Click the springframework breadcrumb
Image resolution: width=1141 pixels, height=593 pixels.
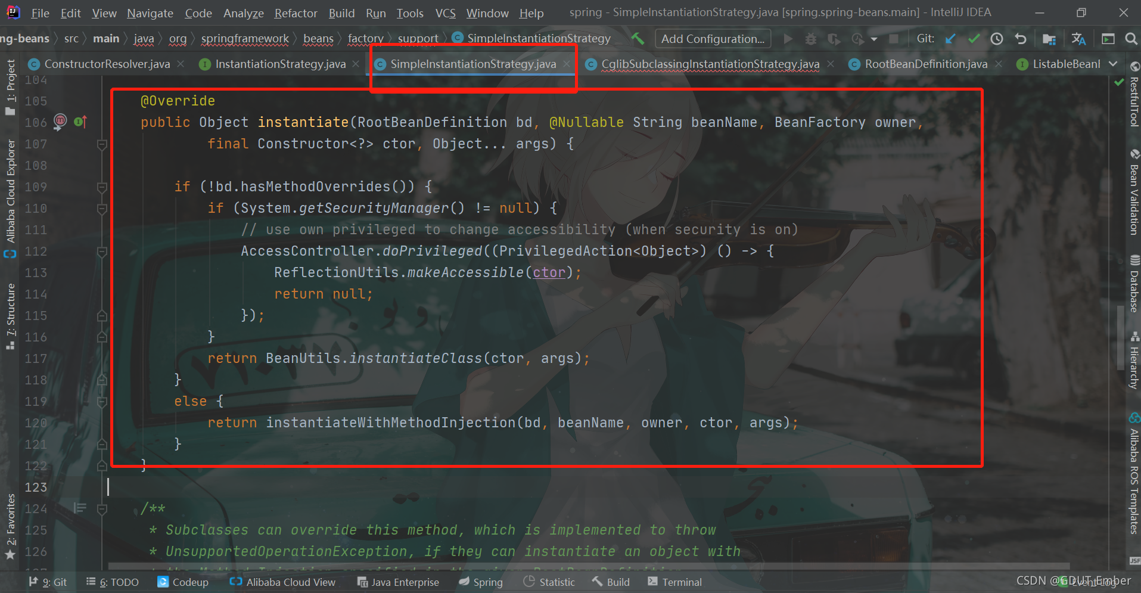[245, 39]
